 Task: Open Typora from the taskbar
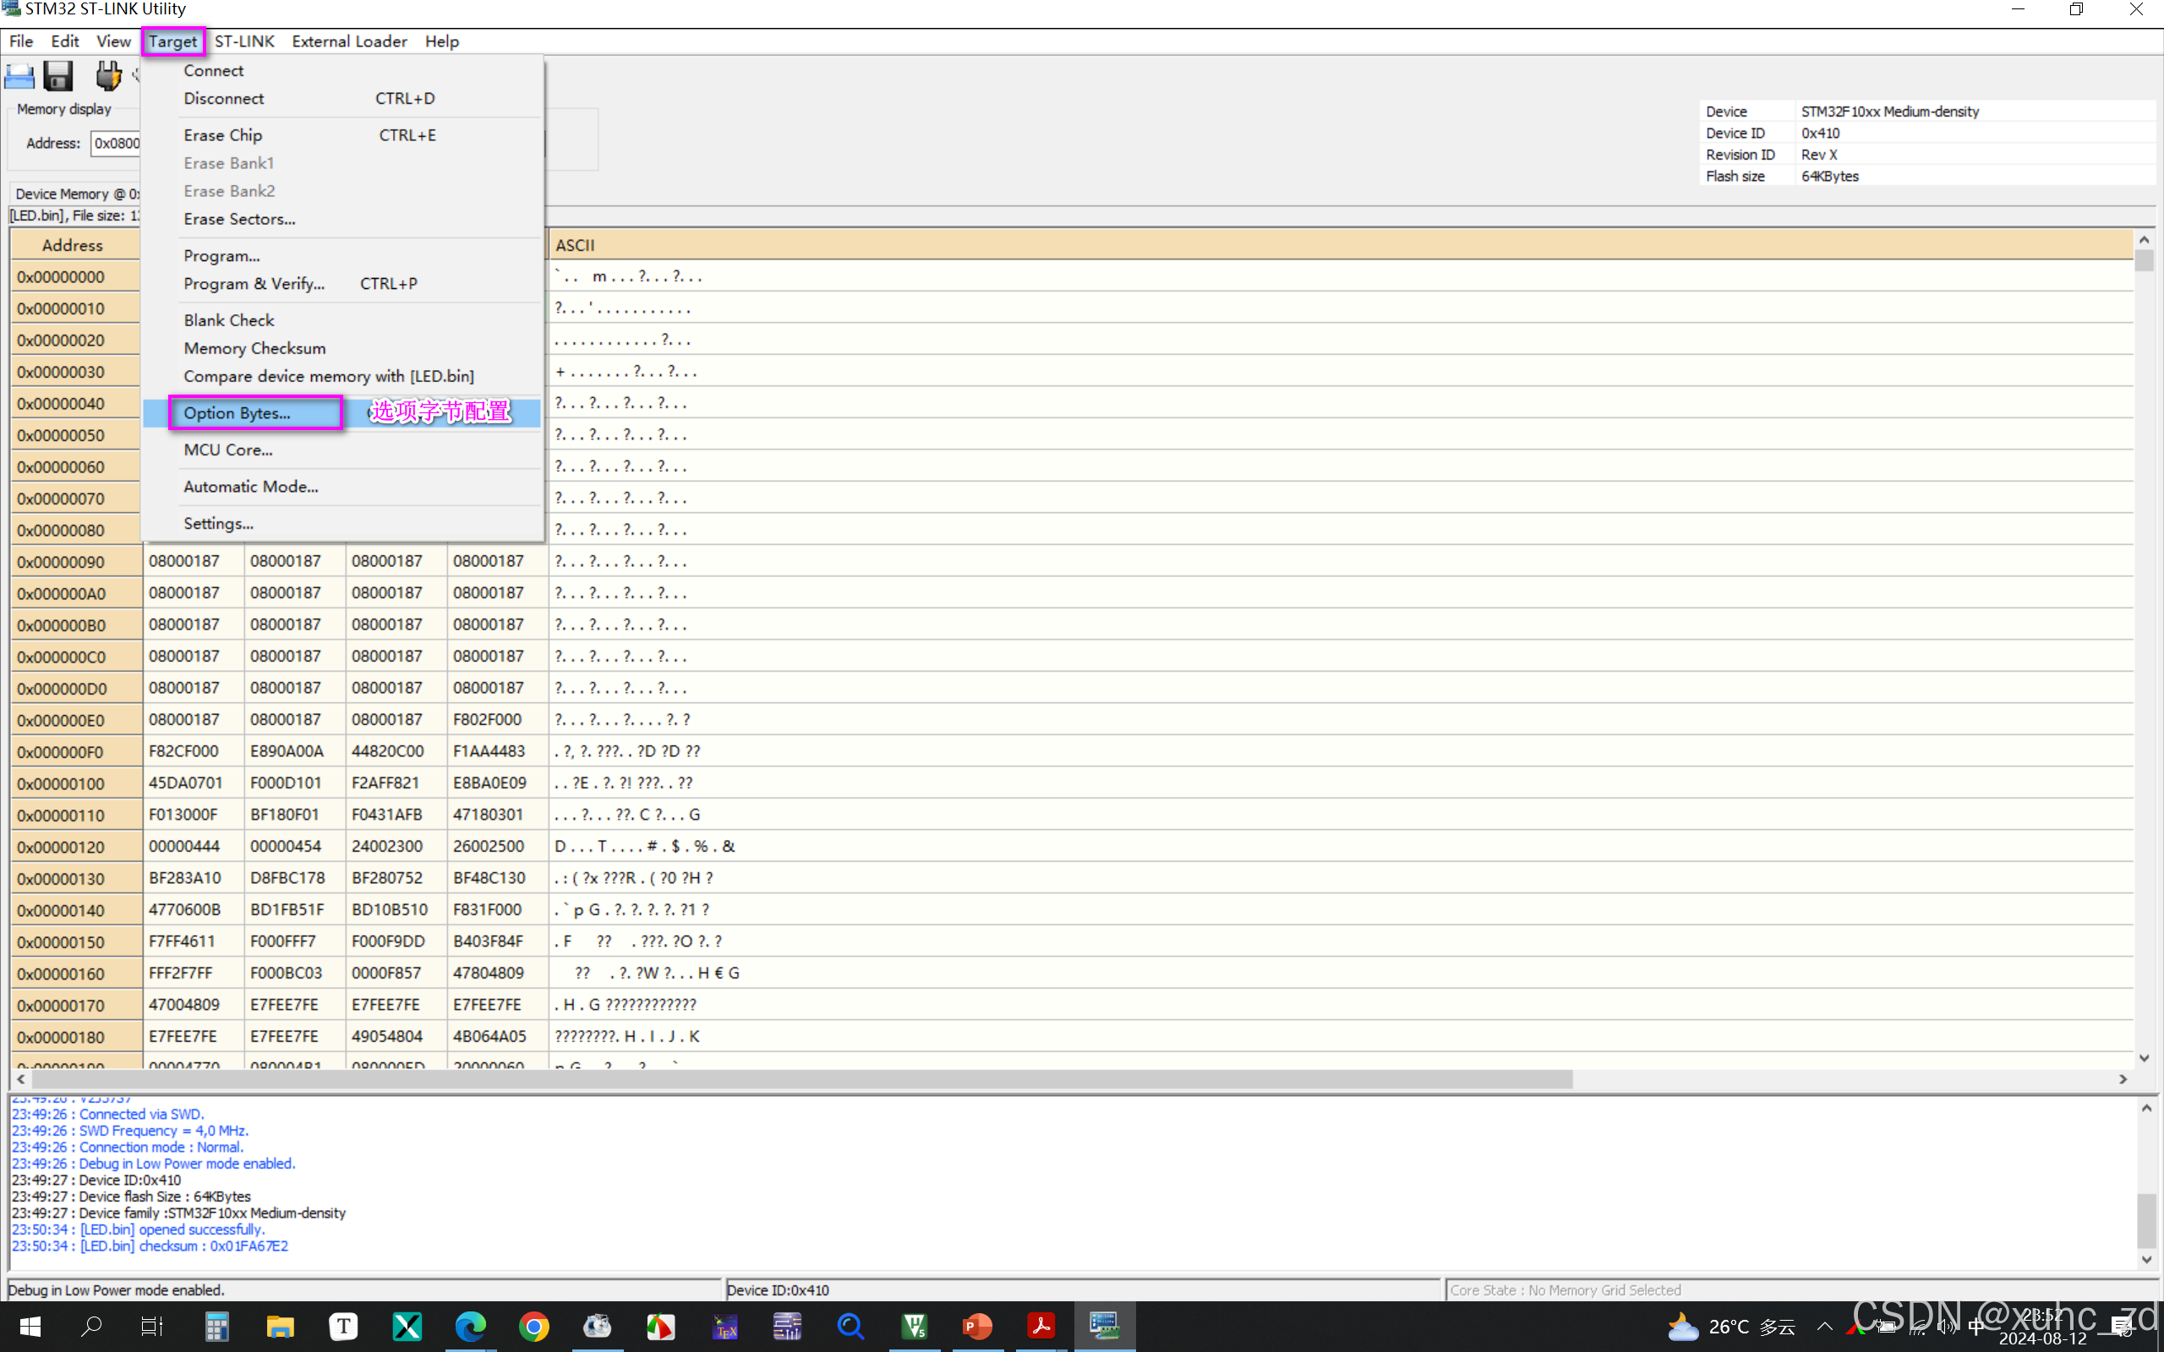coord(343,1327)
